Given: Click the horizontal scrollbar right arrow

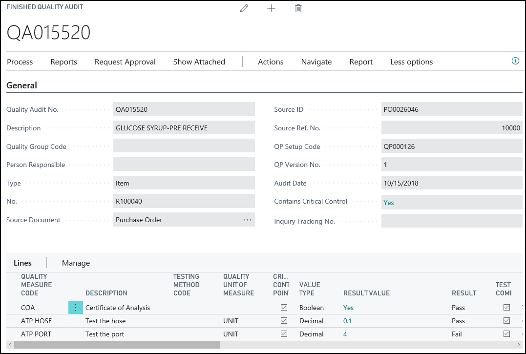Looking at the screenshot, I should [518, 345].
